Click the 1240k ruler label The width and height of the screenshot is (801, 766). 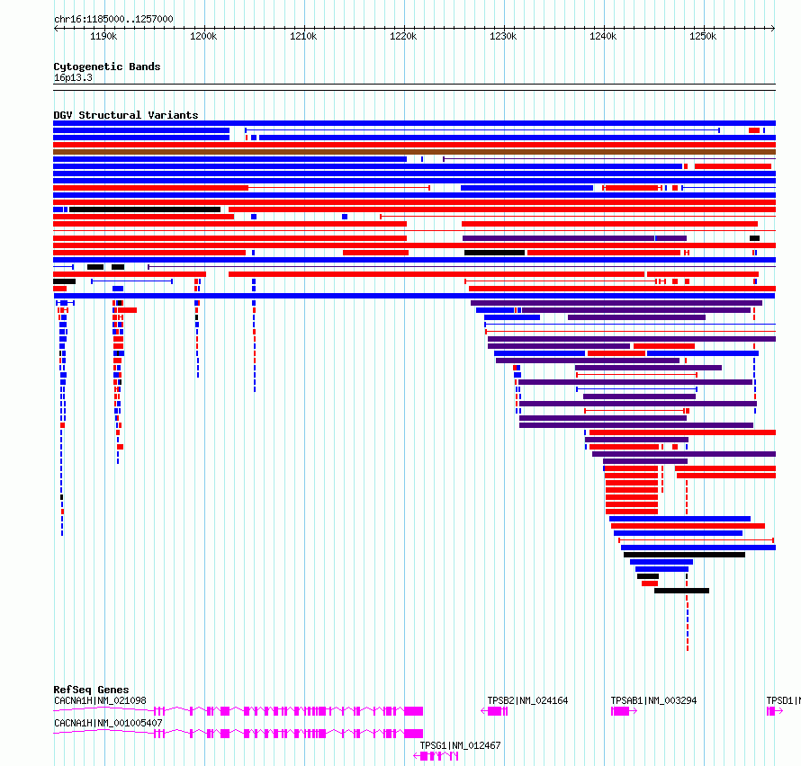point(603,36)
